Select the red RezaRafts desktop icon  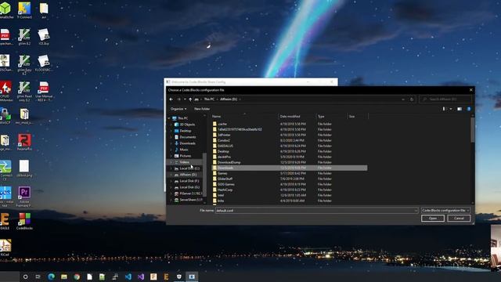(24, 143)
